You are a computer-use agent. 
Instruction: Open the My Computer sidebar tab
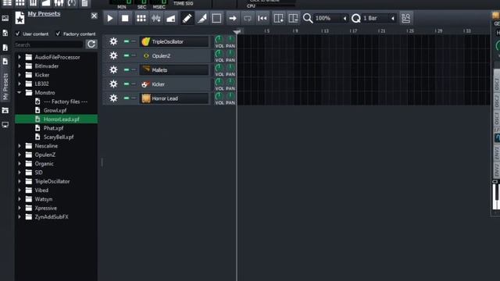click(5, 125)
